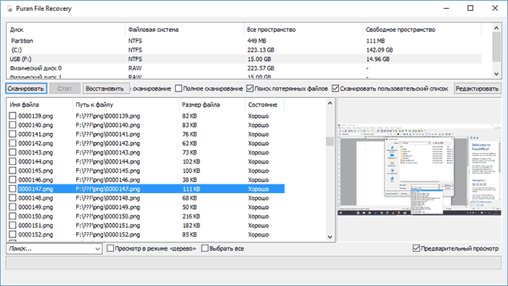Image resolution: width=508 pixels, height=286 pixels.
Task: Click the recovered image preview thumbnail
Action: [x=419, y=169]
